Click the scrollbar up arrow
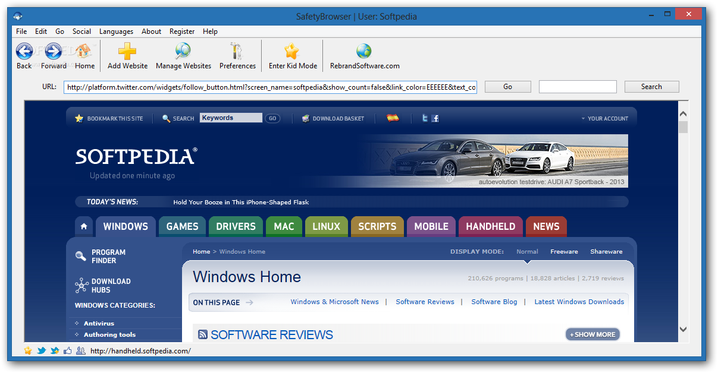The height and width of the screenshot is (373, 718). click(683, 113)
